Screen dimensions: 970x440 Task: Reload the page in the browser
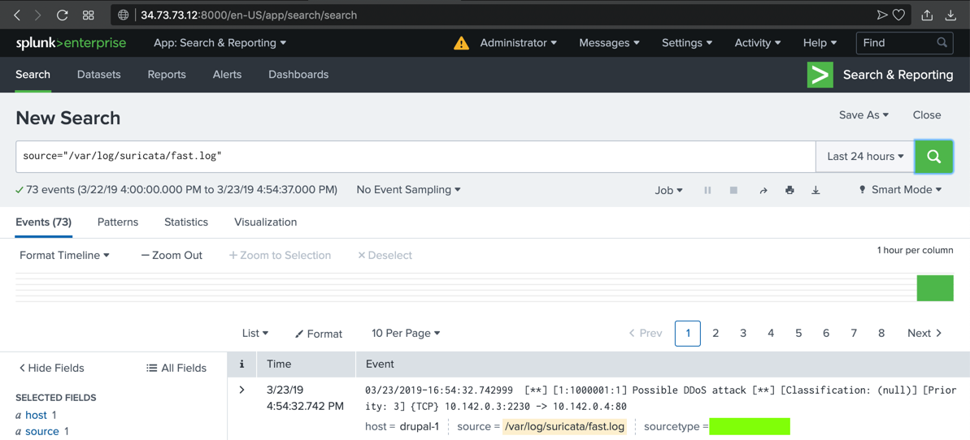[x=62, y=15]
